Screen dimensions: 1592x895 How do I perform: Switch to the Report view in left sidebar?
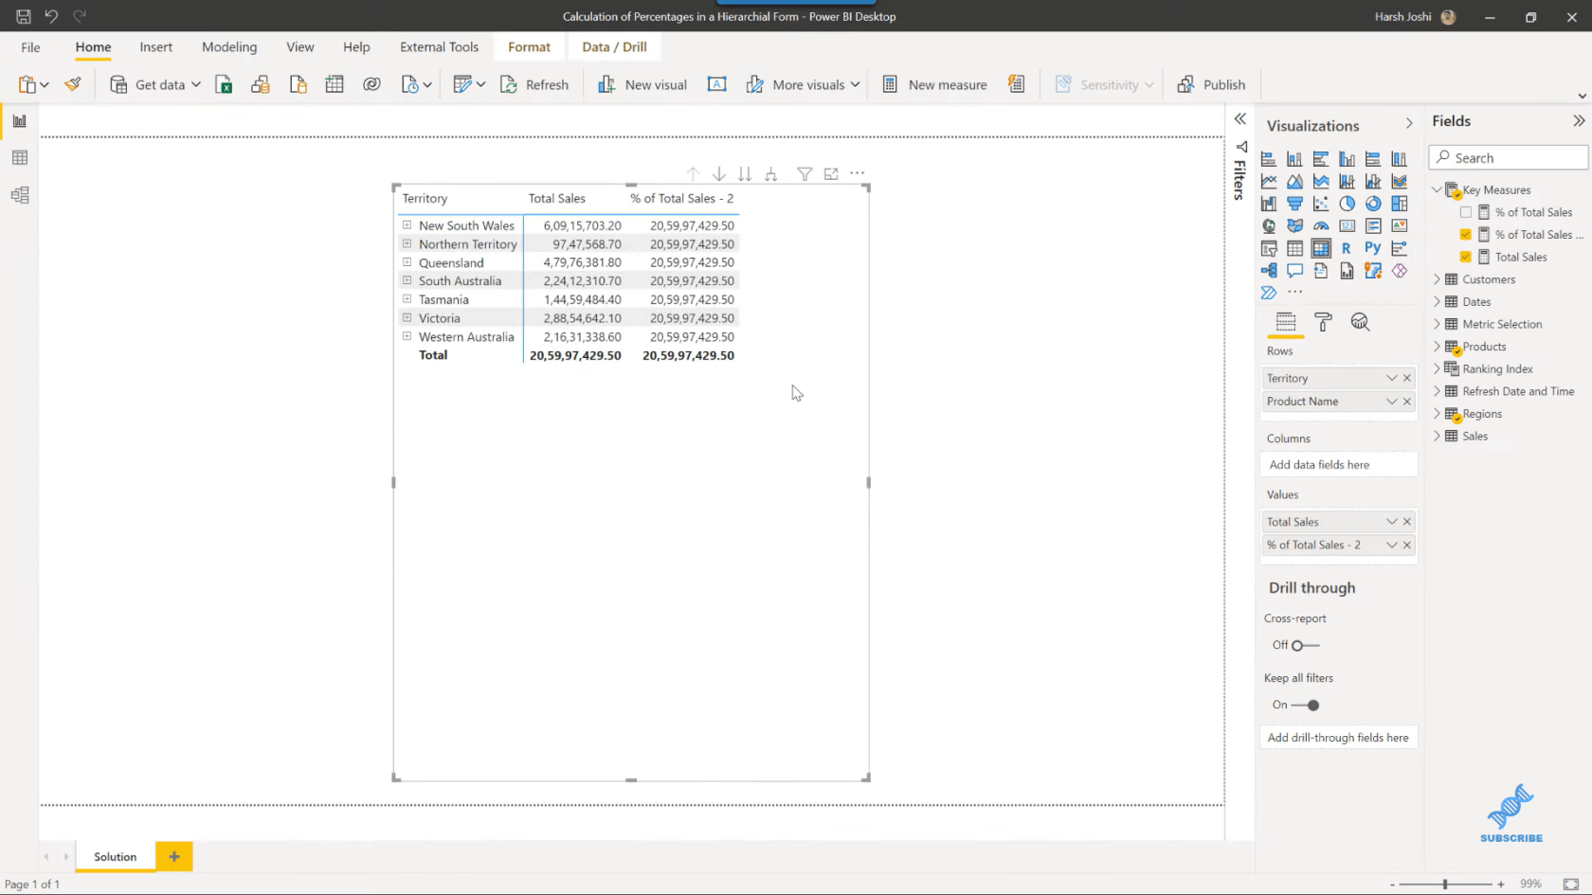pyautogui.click(x=20, y=121)
